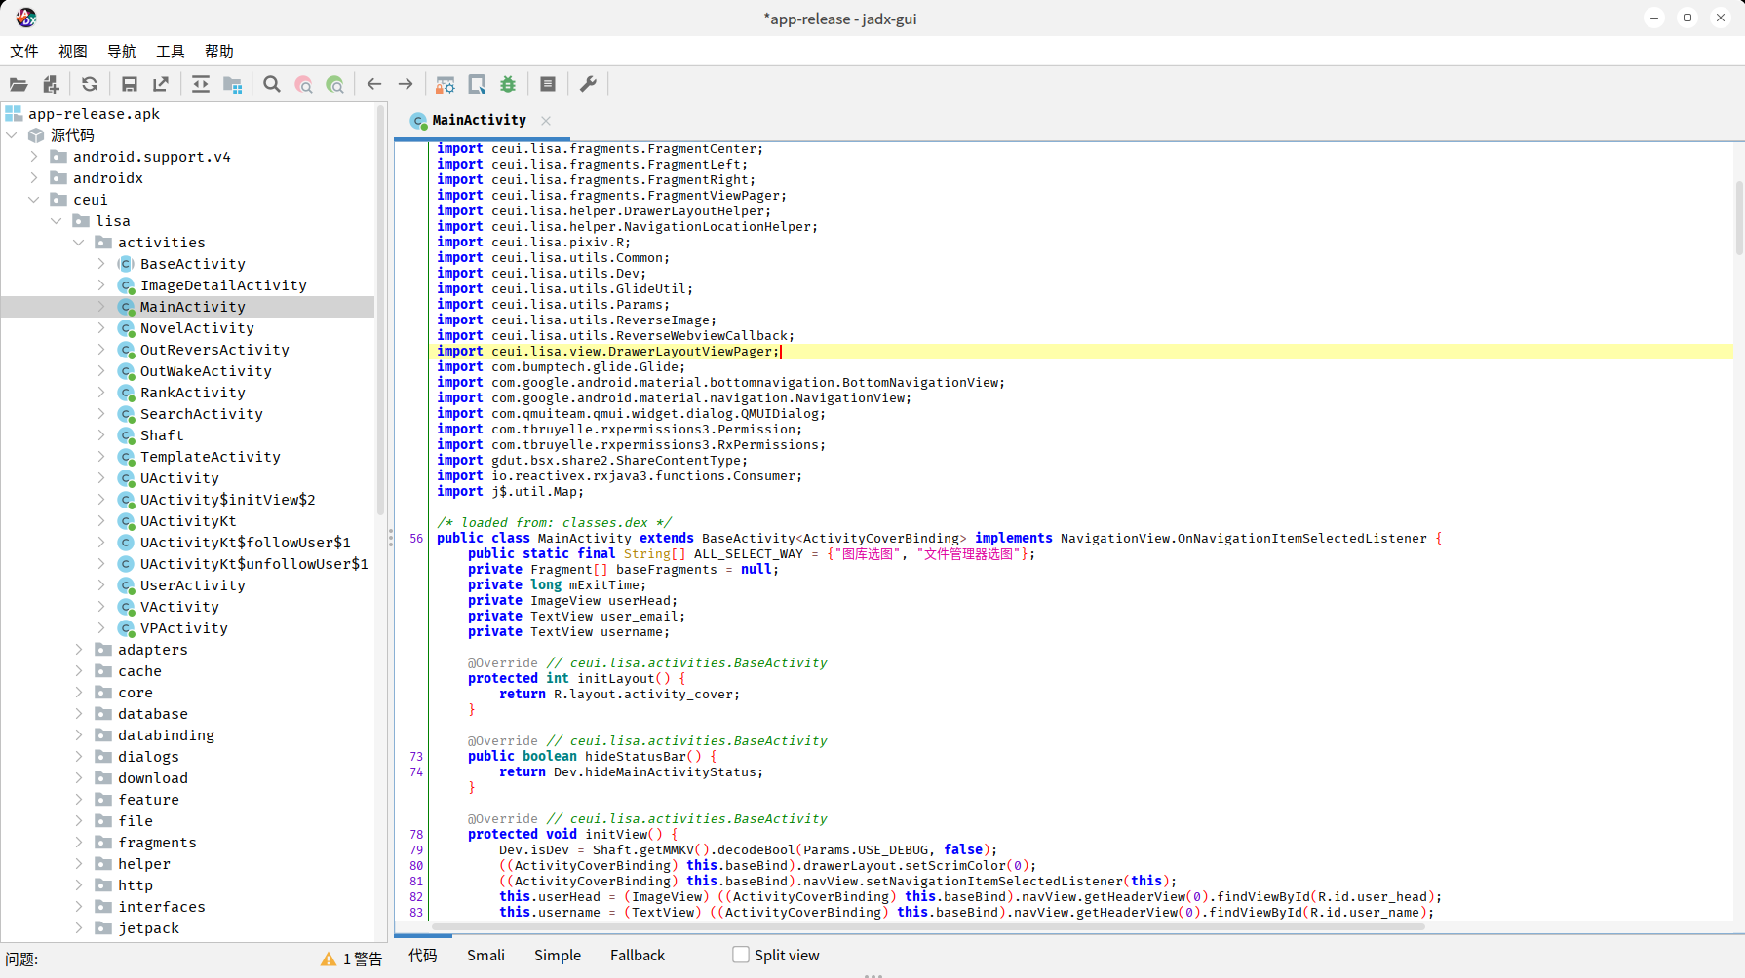Switch to the Simple view tab
Image resolution: width=1745 pixels, height=978 pixels.
[558, 955]
